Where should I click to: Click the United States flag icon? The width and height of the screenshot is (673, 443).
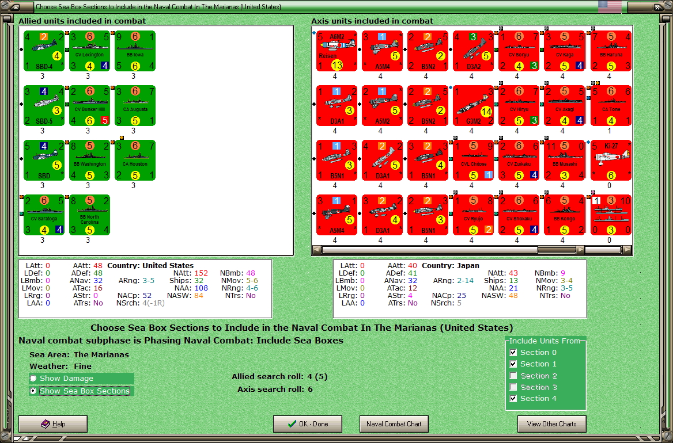click(x=610, y=7)
